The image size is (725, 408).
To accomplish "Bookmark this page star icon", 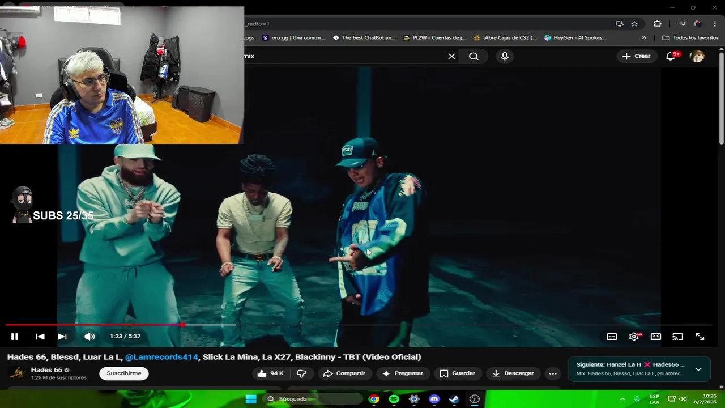I will click(x=634, y=24).
